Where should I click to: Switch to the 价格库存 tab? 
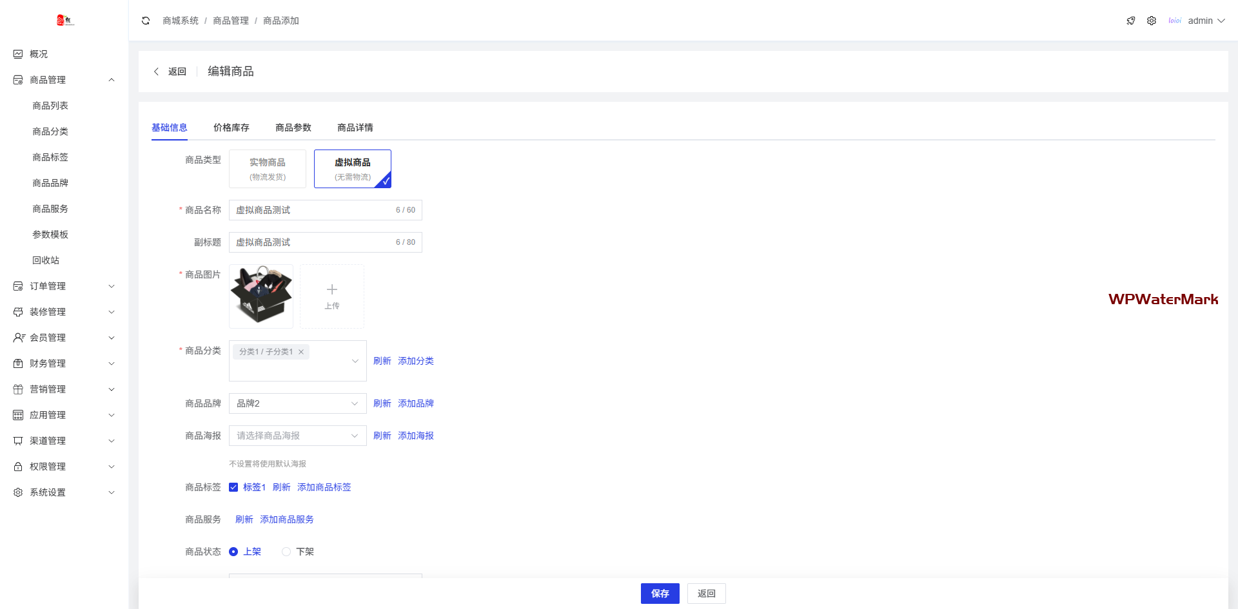[x=231, y=128]
